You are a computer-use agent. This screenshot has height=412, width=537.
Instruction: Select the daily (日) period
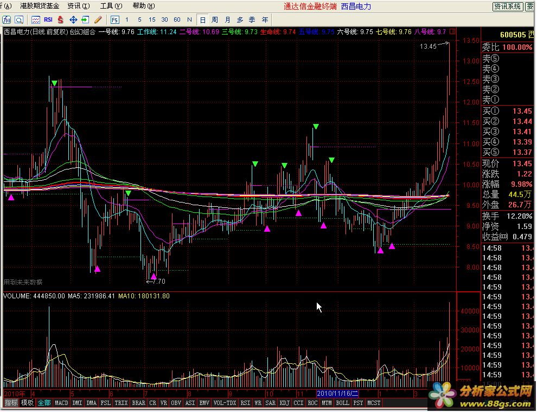click(203, 20)
